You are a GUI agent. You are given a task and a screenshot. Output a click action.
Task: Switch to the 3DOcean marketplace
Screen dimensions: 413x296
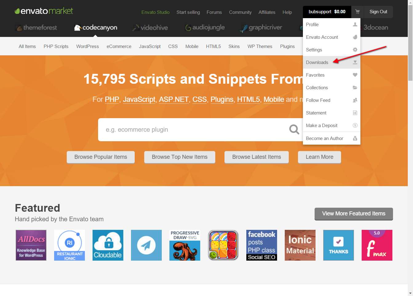(x=375, y=27)
